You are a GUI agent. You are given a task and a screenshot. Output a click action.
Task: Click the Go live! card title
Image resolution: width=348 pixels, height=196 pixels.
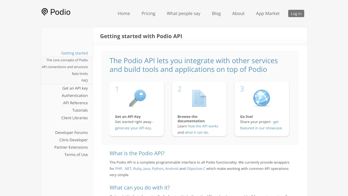click(x=247, y=117)
